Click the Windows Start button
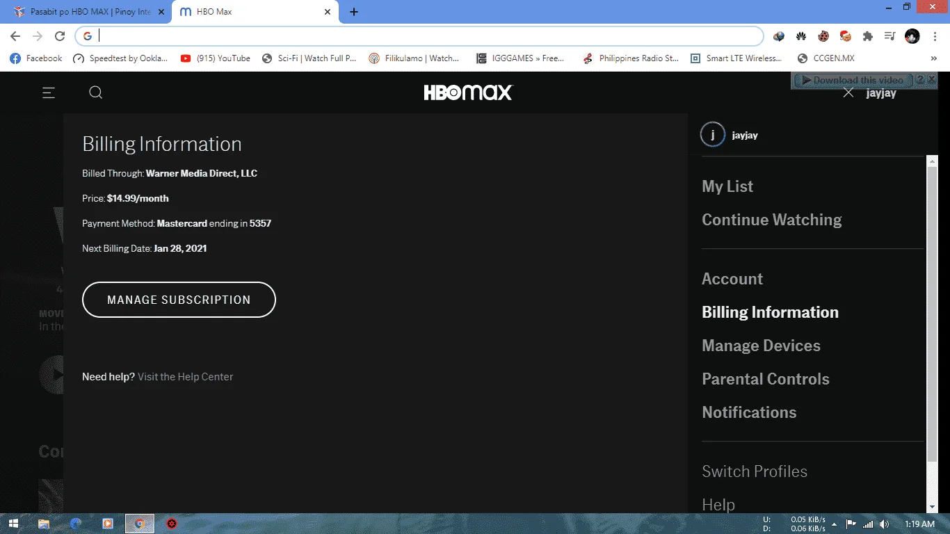 coord(13,523)
